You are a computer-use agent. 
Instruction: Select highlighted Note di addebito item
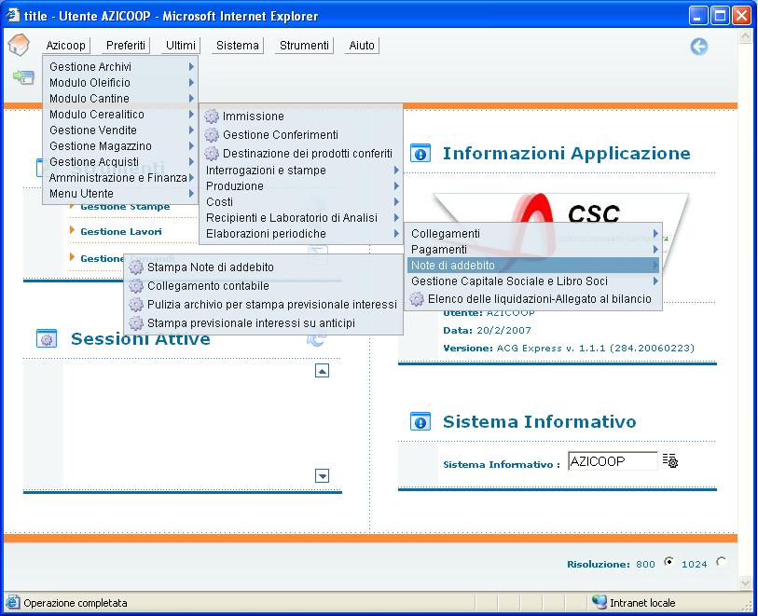(533, 266)
